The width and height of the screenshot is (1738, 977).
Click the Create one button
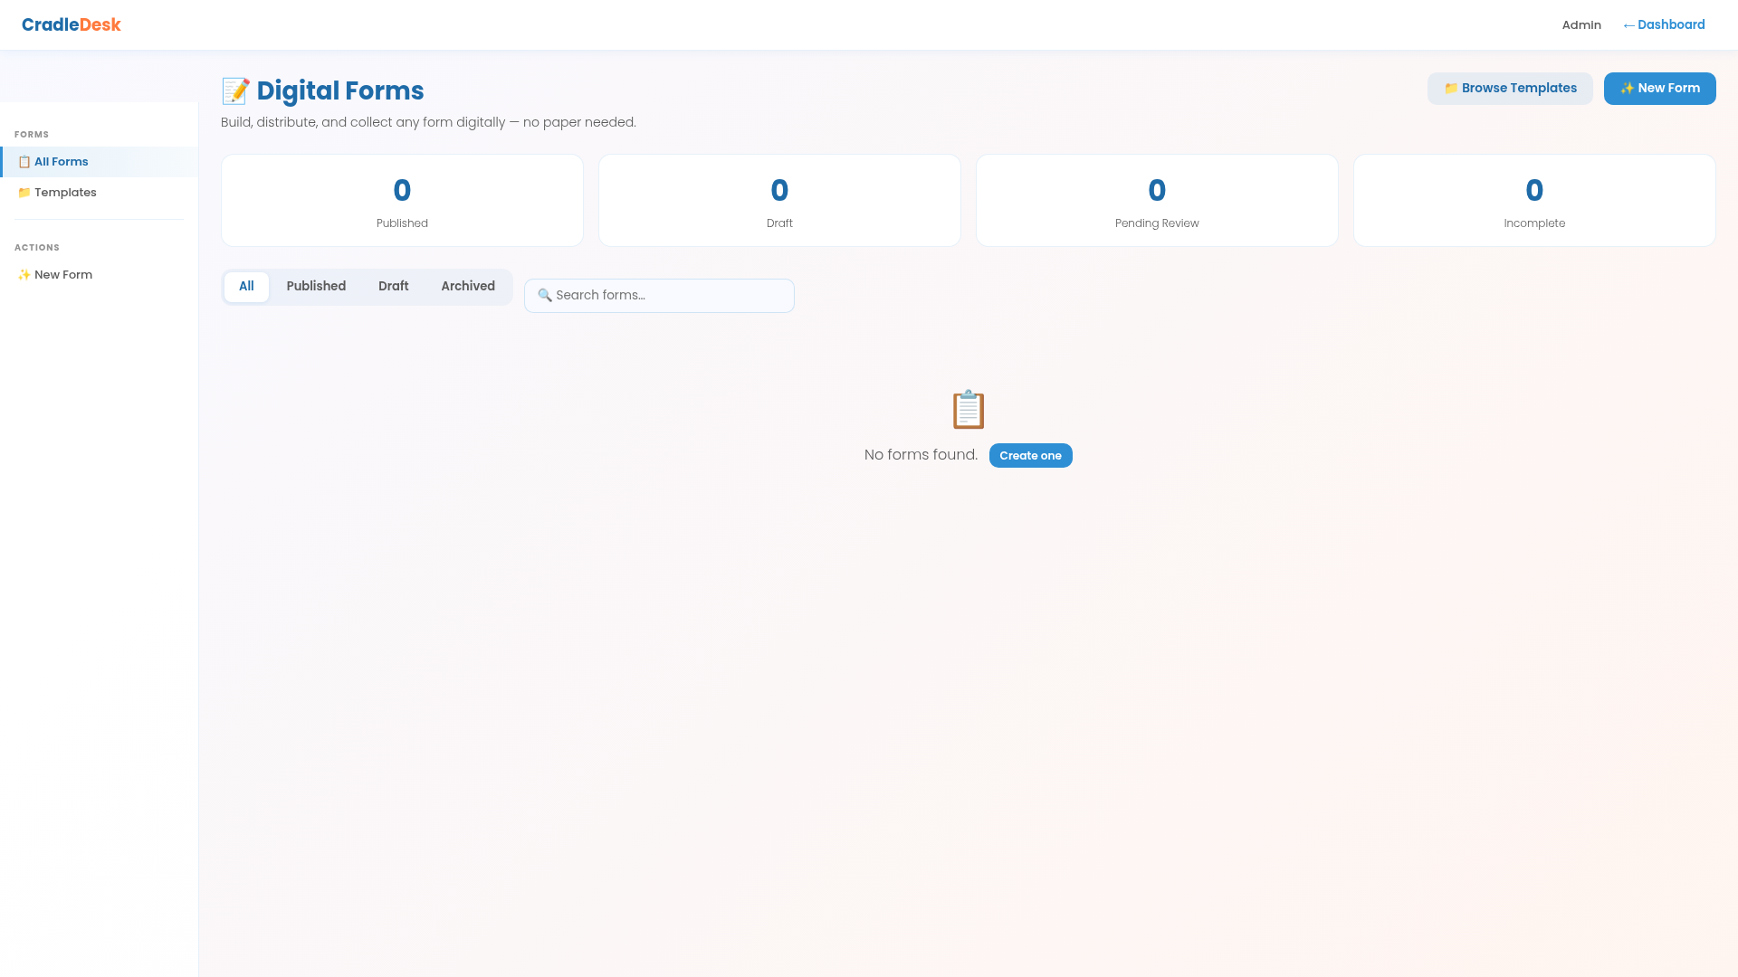[1030, 455]
